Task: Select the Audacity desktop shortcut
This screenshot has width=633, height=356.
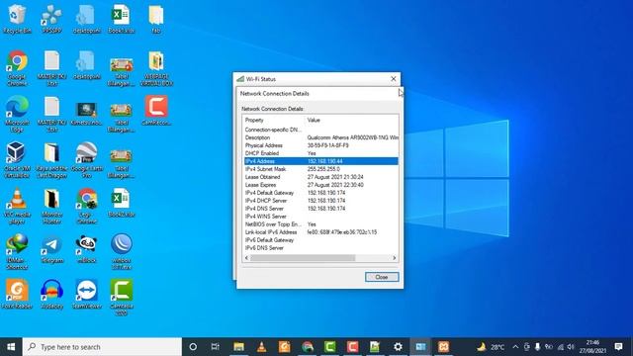Action: [51, 295]
